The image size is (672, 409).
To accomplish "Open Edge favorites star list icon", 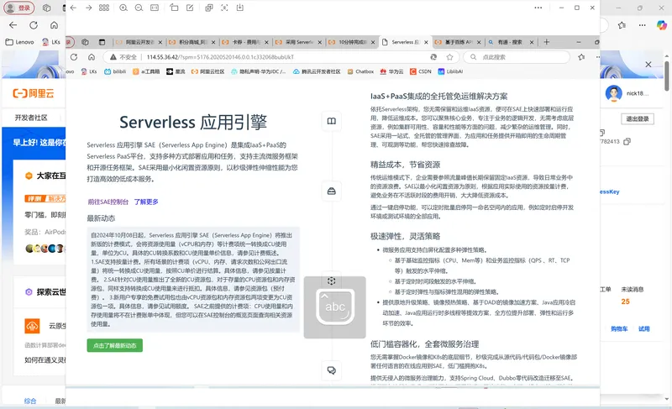I will [622, 25].
